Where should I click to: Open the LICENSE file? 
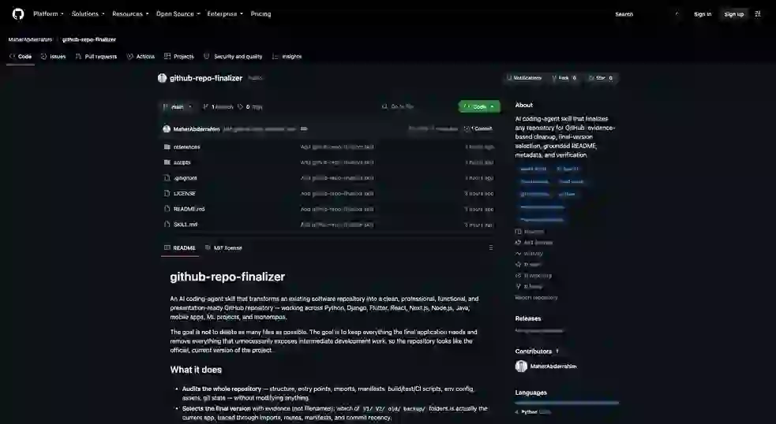tap(185, 194)
